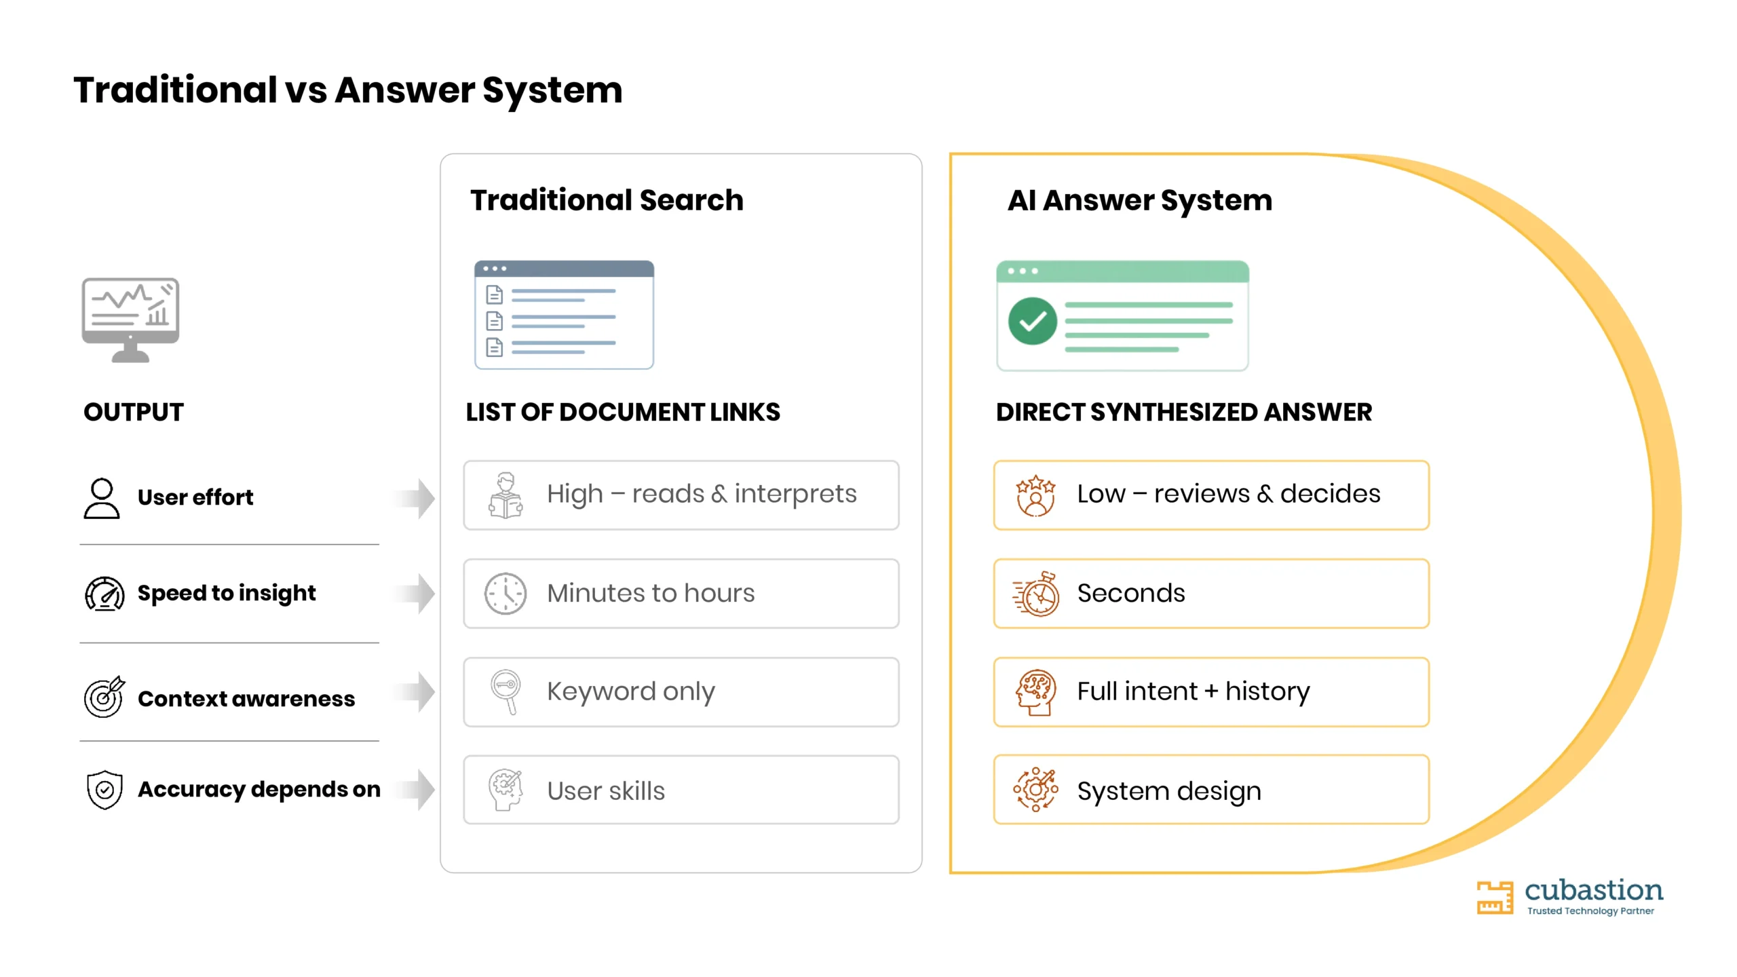Click the Accuracy shield checkmark icon

pos(104,790)
